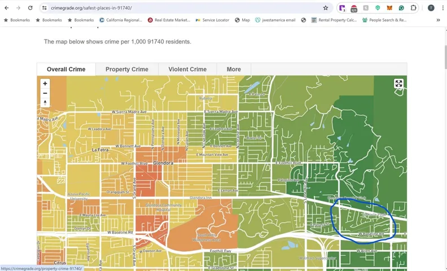The width and height of the screenshot is (447, 271).
Task: Open the Extensions puzzle menu
Action: click(413, 8)
